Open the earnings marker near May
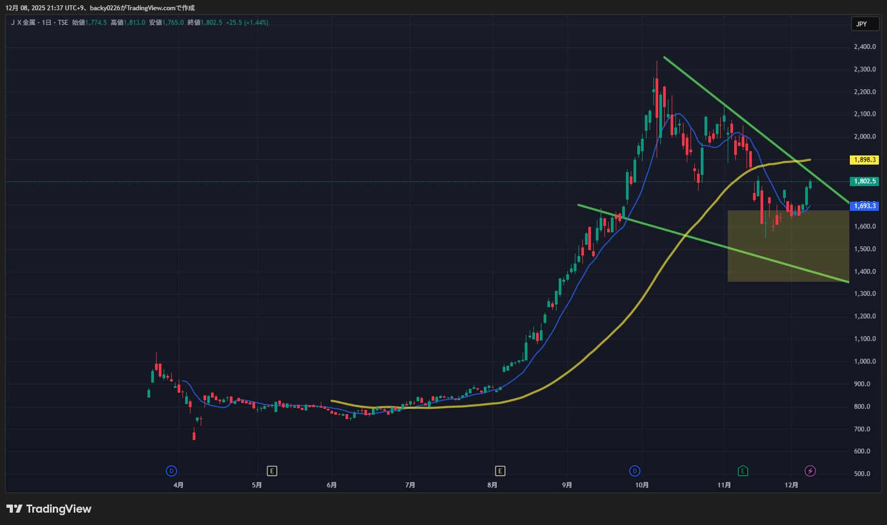 (x=272, y=471)
